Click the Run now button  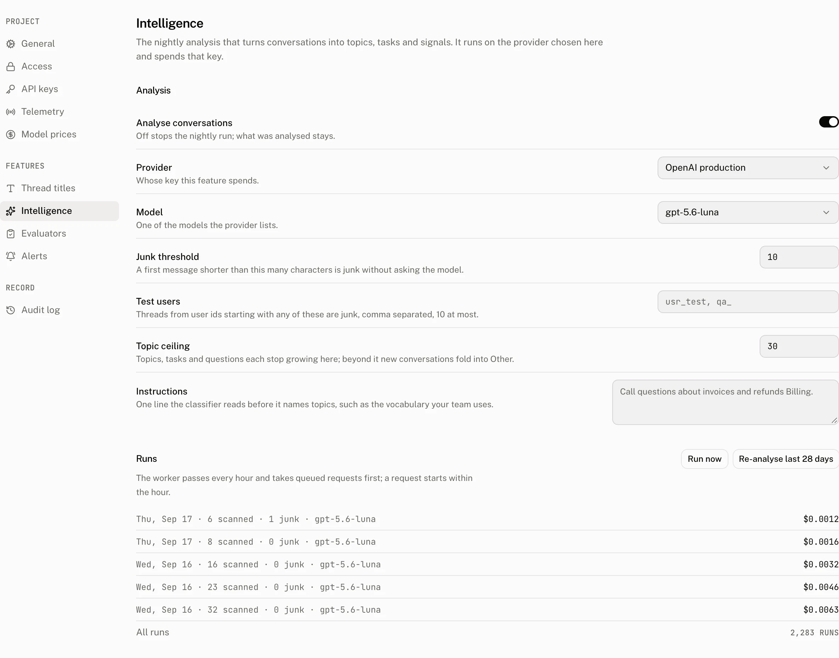pyautogui.click(x=704, y=459)
